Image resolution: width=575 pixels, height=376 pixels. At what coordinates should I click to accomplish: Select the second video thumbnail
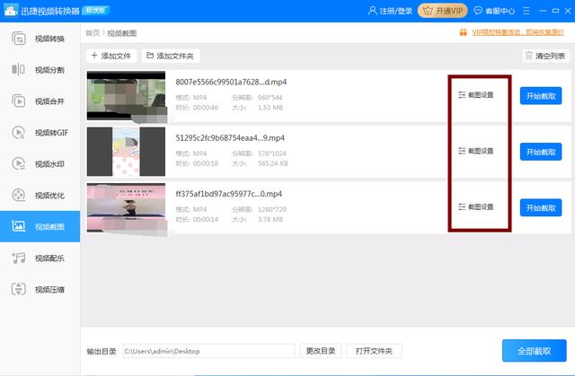tap(126, 152)
